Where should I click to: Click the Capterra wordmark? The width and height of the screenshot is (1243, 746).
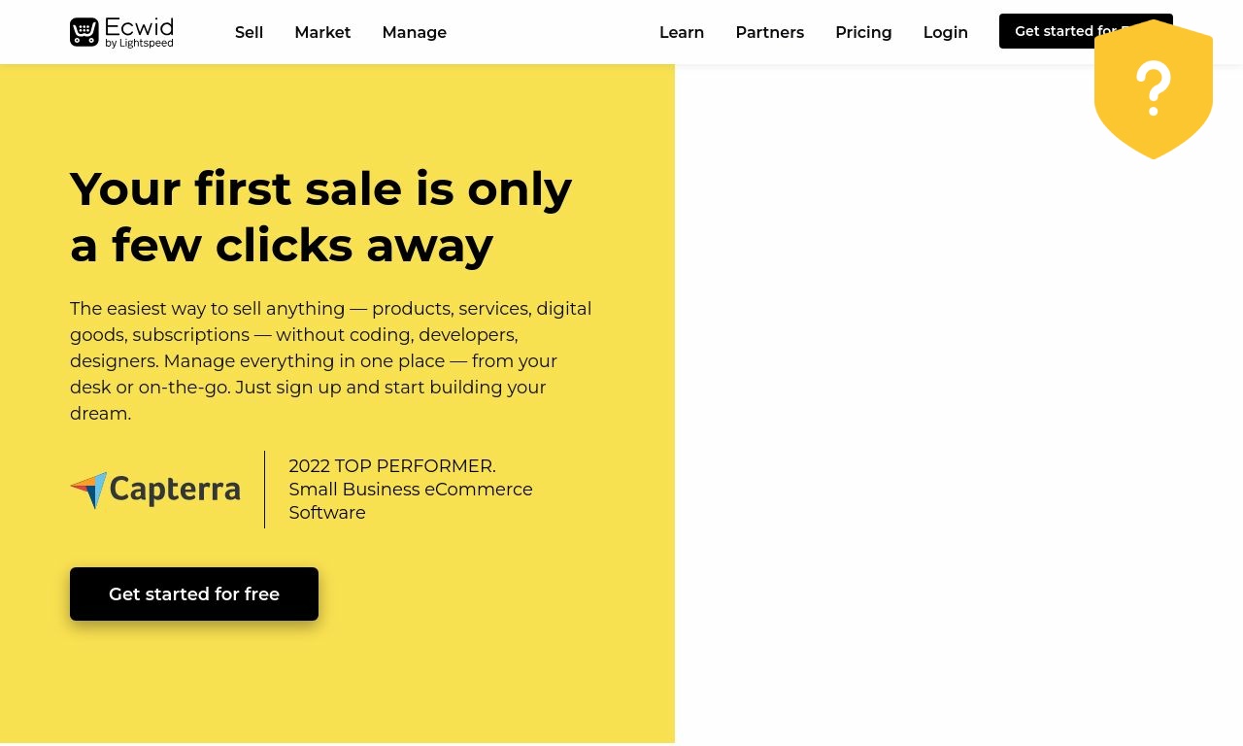pyautogui.click(x=175, y=490)
